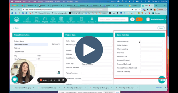
Task: Open the Bookmarks menu
Action: [49, 1]
